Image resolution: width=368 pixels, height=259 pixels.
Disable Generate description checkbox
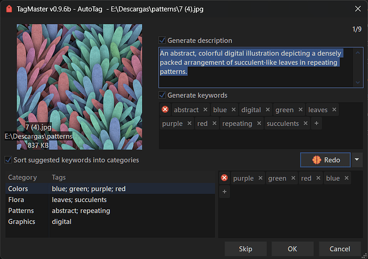pyautogui.click(x=163, y=41)
